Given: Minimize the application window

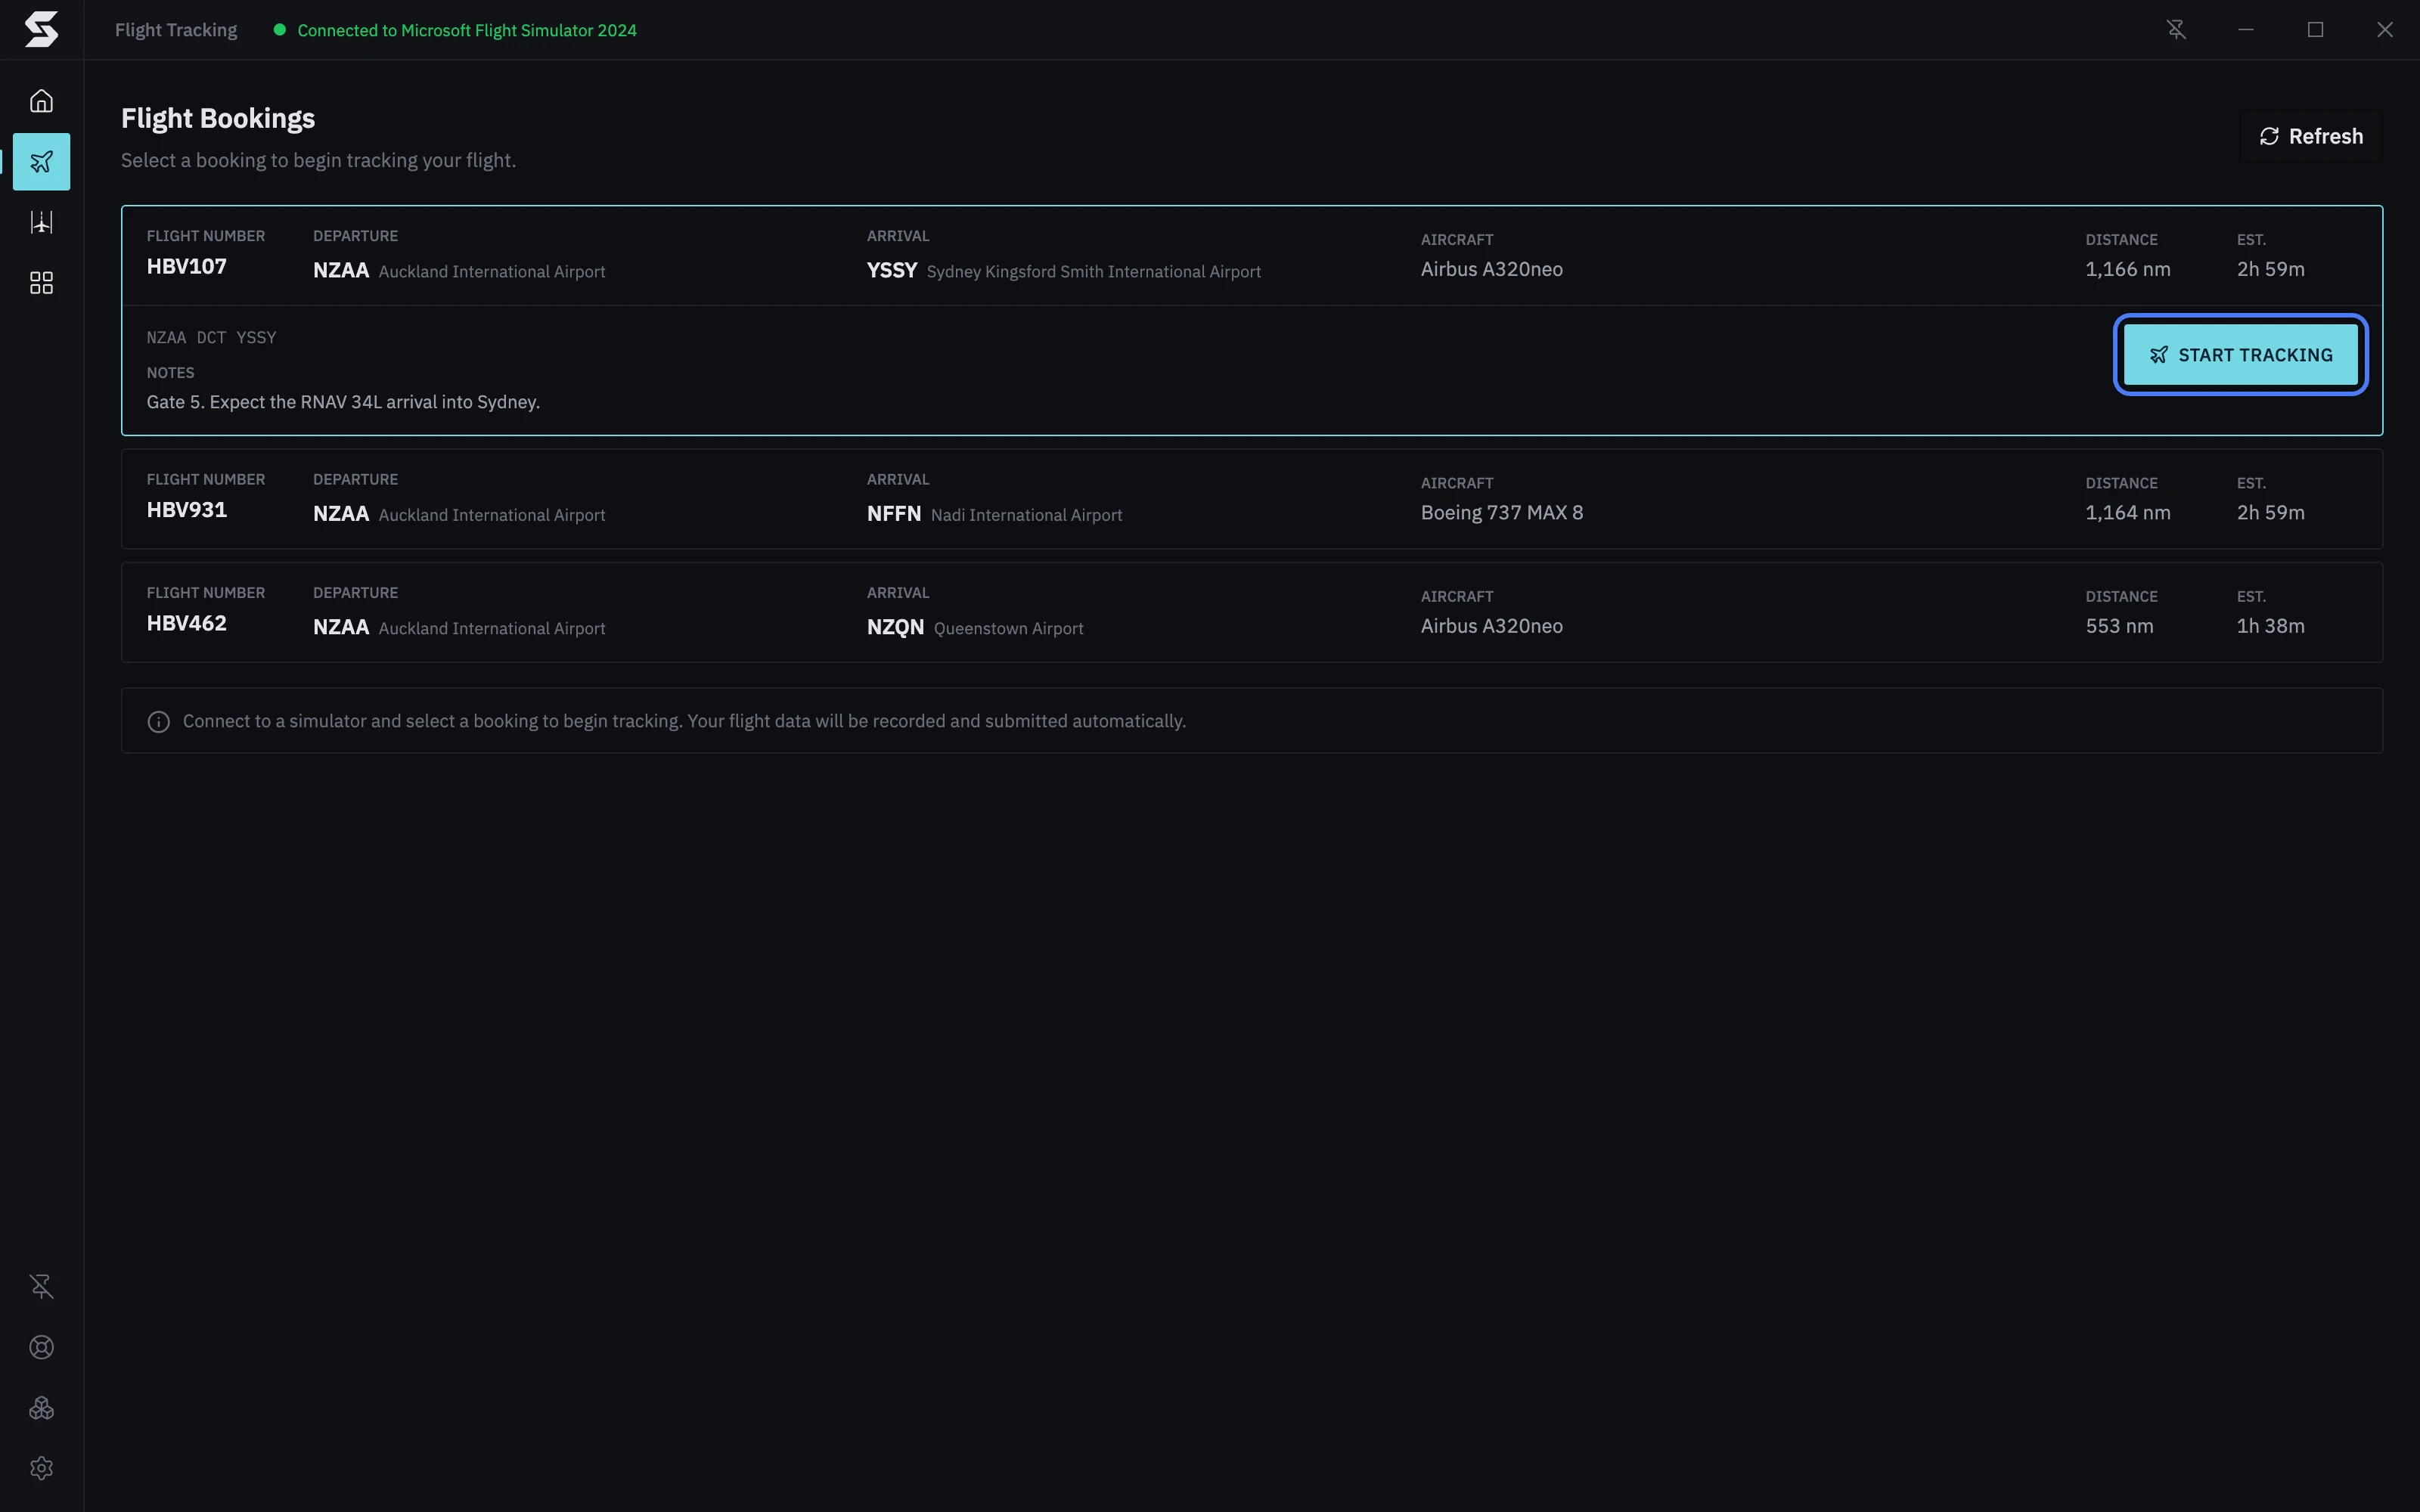Looking at the screenshot, I should (x=2246, y=30).
